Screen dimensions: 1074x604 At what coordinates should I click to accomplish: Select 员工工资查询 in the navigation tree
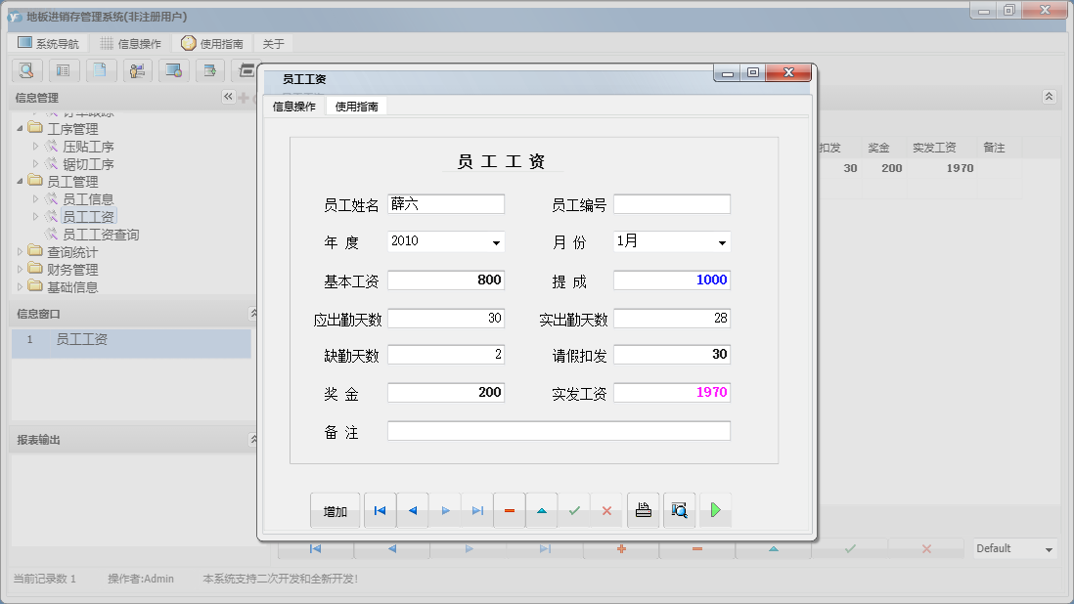tap(101, 235)
